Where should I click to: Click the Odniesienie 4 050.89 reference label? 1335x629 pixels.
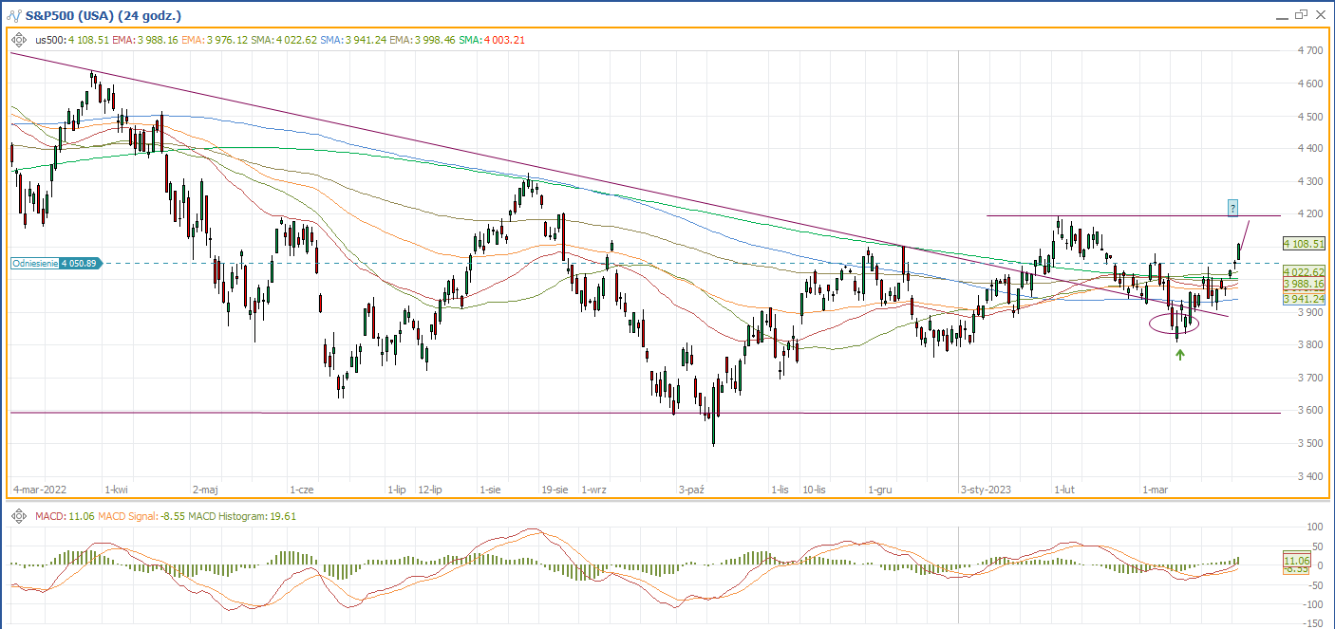click(x=53, y=264)
